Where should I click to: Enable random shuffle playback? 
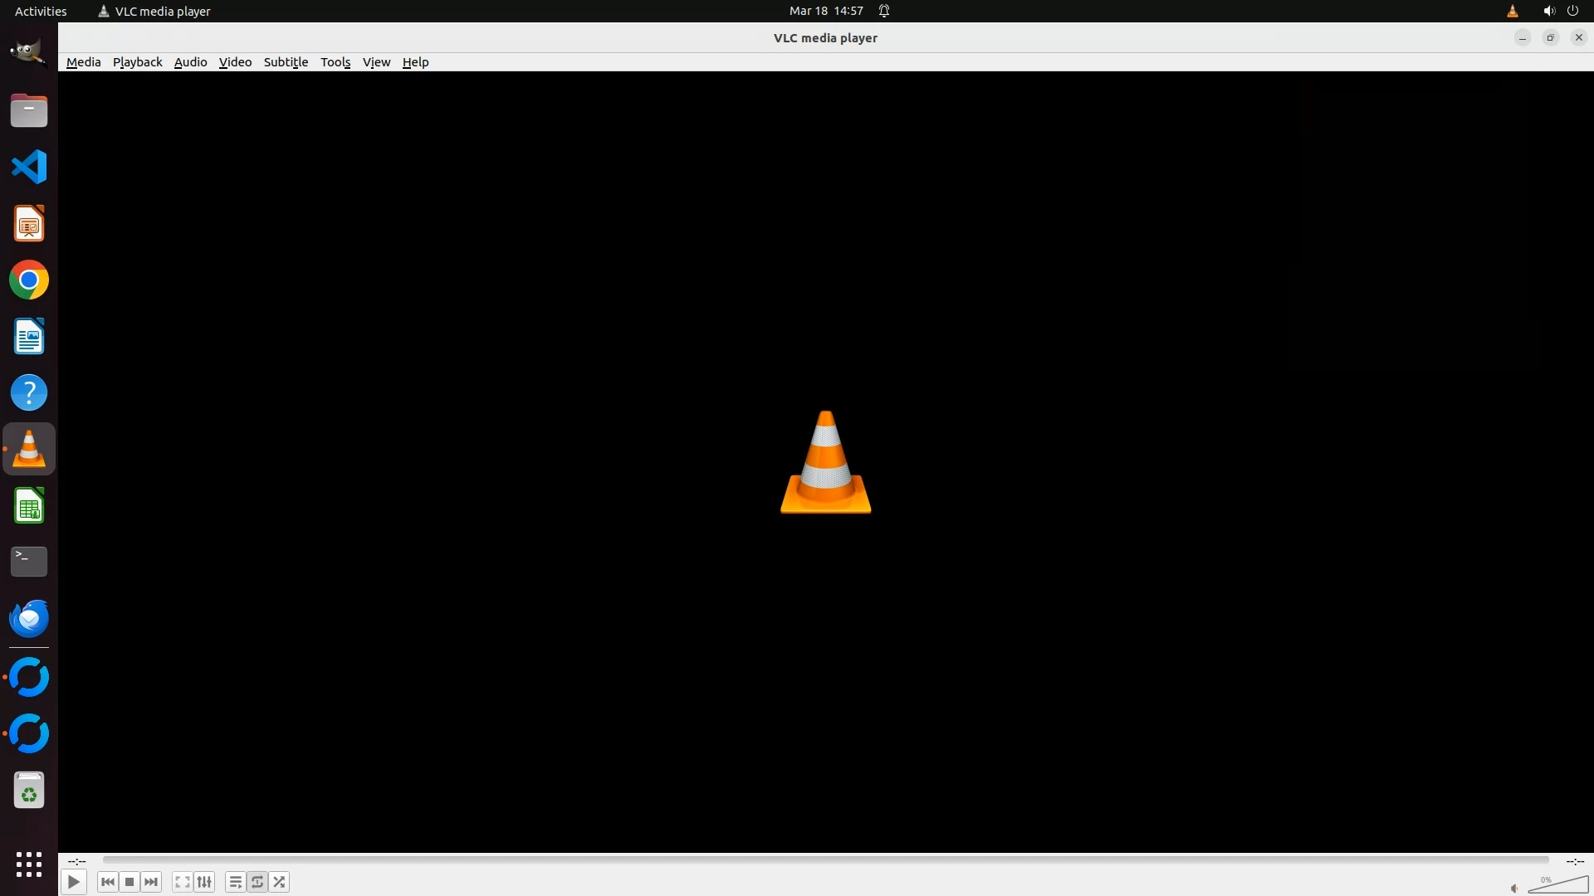click(280, 882)
